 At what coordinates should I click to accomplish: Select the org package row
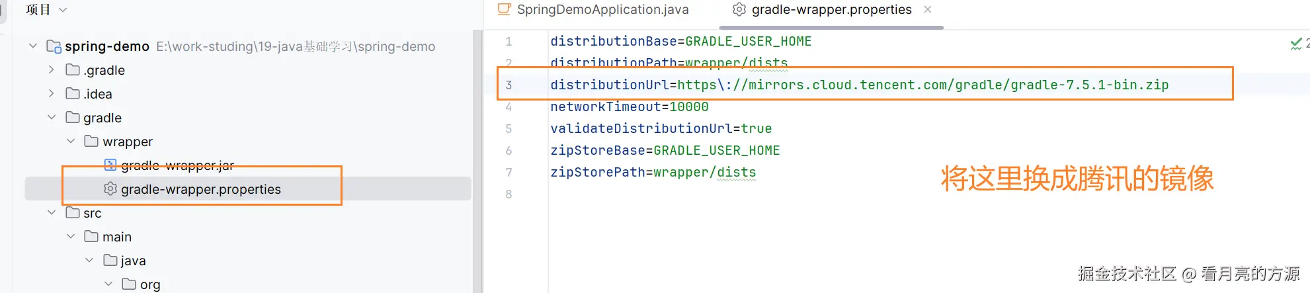[248, 284]
